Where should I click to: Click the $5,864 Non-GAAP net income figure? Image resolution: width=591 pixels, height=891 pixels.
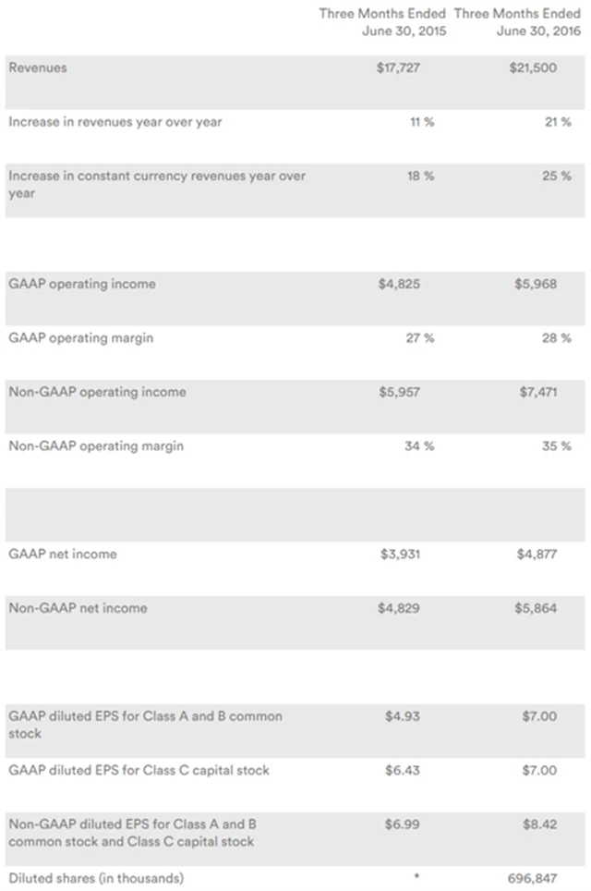click(x=536, y=608)
